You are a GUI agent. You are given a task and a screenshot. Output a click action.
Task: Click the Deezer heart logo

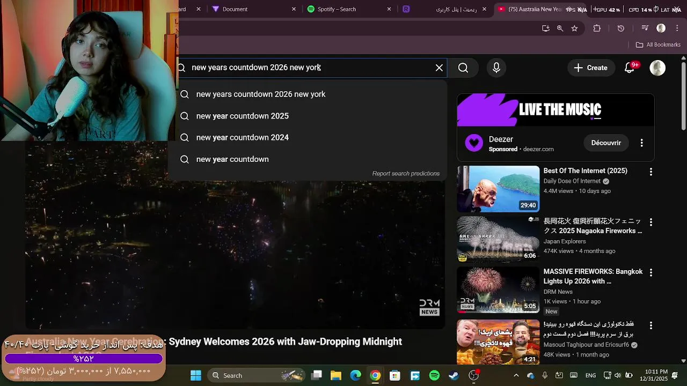[x=474, y=143]
